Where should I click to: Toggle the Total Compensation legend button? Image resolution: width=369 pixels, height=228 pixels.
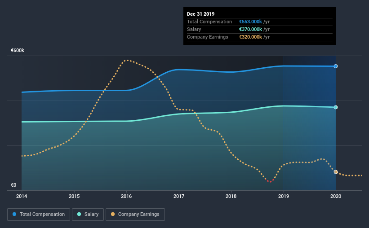click(39, 215)
